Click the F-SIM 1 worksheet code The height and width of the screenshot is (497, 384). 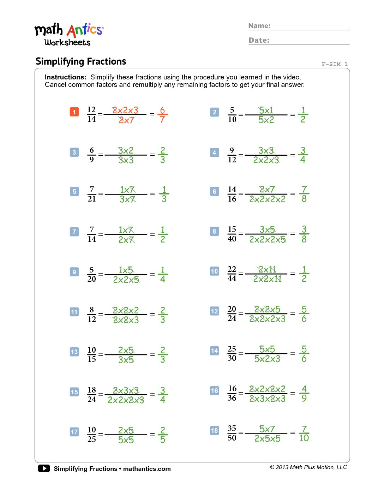point(335,64)
